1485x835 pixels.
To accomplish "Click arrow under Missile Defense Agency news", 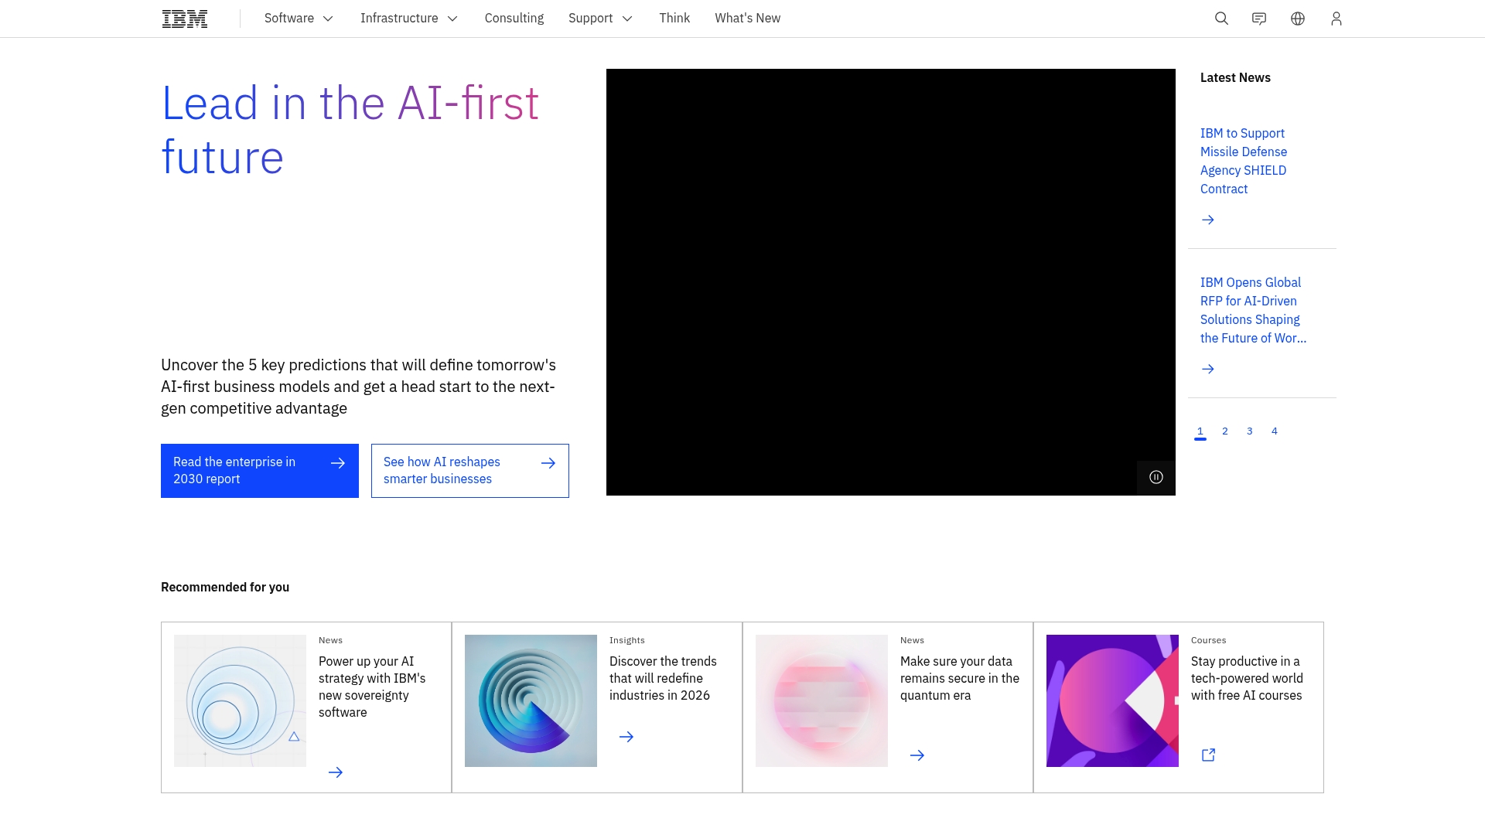I will click(1207, 220).
